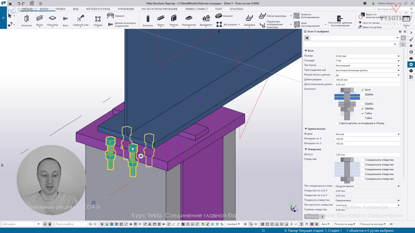The width and height of the screenshot is (415, 233).
Task: Switch to the ПРАВКА ribbon tab
Action: (60, 9)
